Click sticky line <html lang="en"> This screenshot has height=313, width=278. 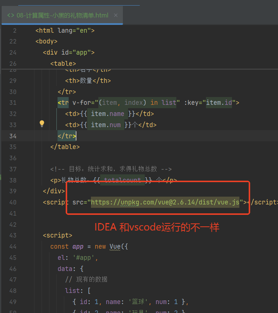[x=65, y=30]
